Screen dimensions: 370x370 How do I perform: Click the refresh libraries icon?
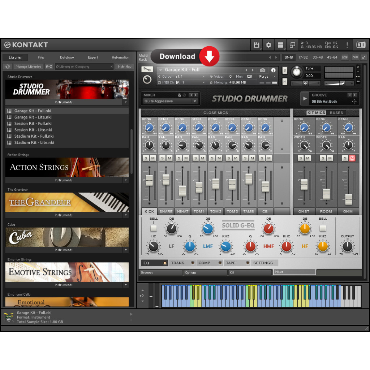(x=8, y=66)
